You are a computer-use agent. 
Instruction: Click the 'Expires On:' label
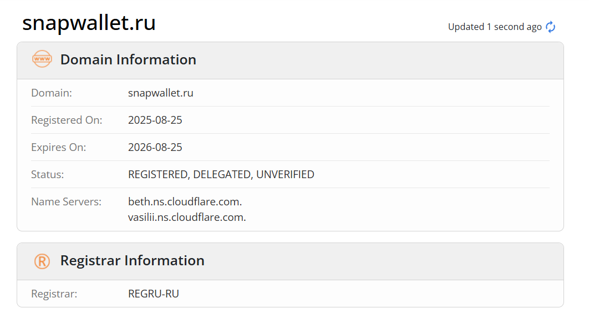coord(58,147)
